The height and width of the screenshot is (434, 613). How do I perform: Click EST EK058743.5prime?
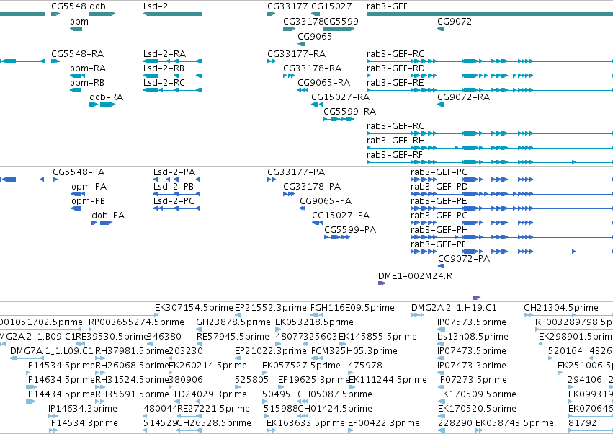[x=514, y=423]
